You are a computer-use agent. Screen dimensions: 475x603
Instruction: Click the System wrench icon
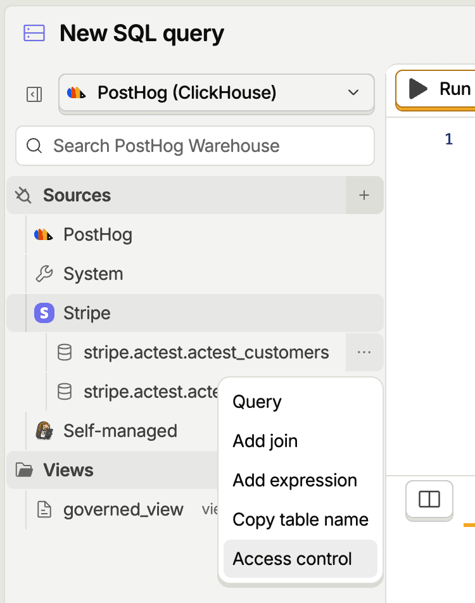[44, 274]
